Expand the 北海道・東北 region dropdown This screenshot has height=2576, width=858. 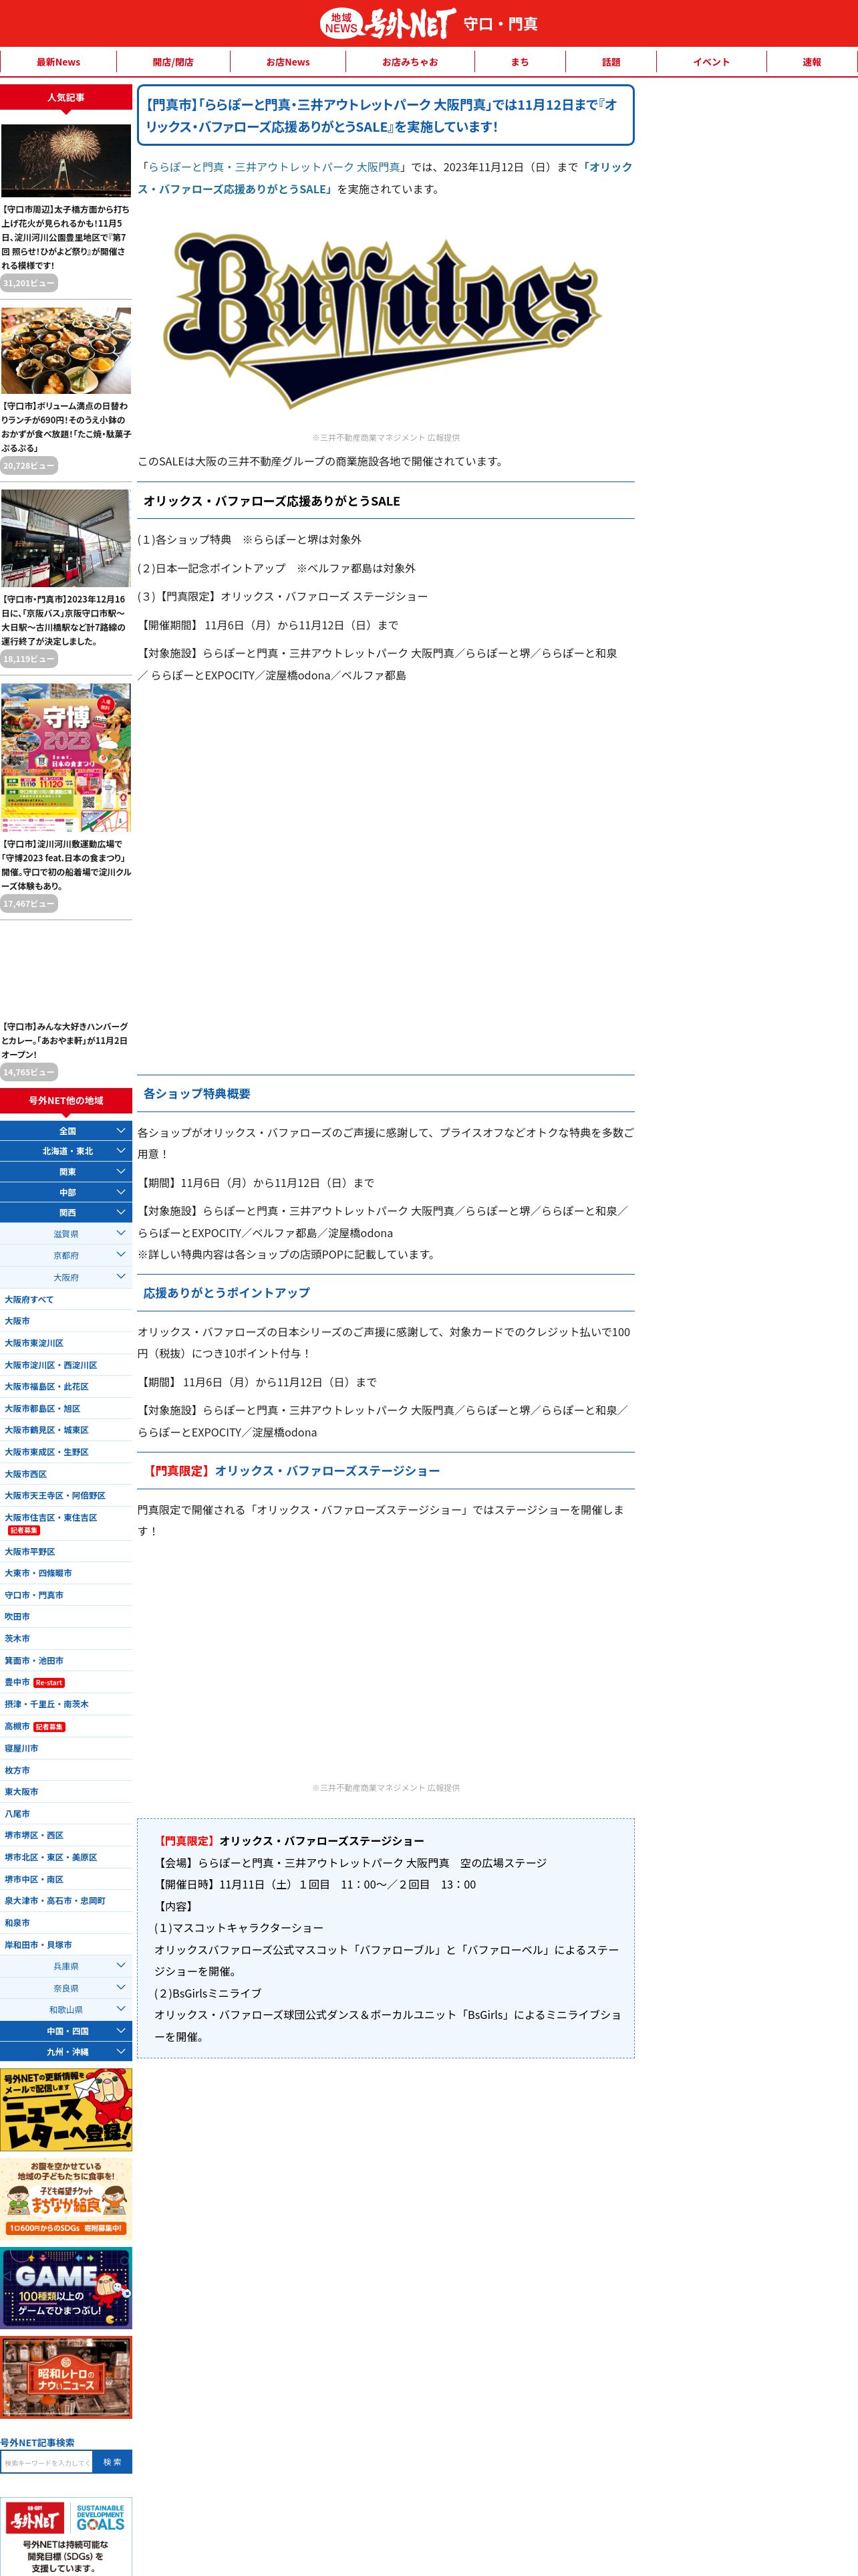point(66,1151)
